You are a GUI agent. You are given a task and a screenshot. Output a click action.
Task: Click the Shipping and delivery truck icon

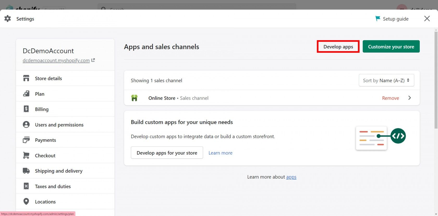tap(26, 171)
